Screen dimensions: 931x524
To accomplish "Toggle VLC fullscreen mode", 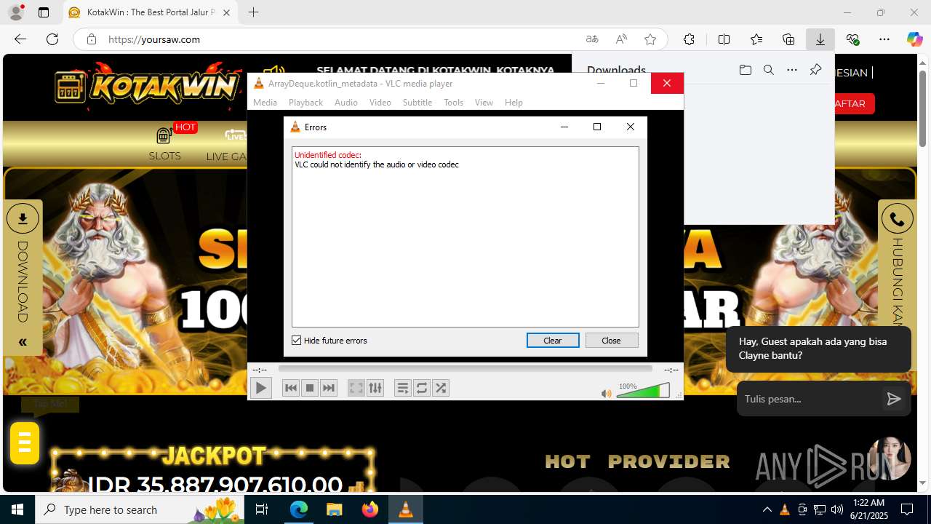I will [x=356, y=388].
